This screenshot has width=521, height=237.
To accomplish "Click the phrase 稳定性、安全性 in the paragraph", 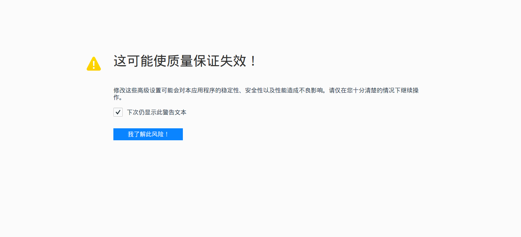I will click(x=242, y=90).
